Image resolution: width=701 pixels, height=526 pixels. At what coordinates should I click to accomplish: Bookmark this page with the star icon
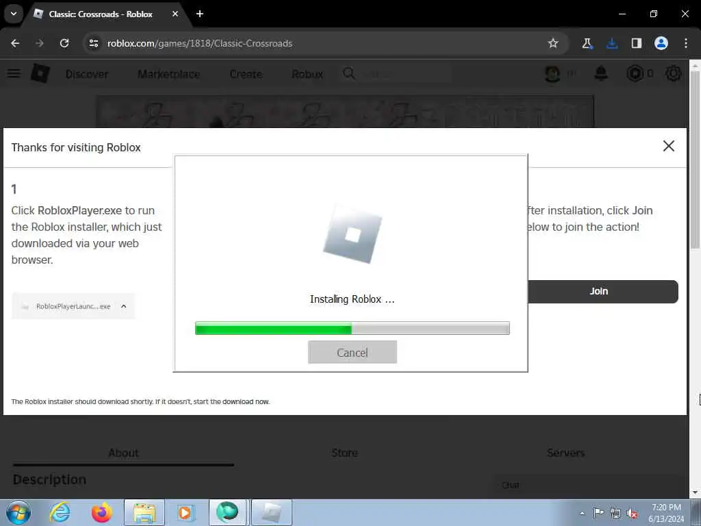[x=553, y=43]
